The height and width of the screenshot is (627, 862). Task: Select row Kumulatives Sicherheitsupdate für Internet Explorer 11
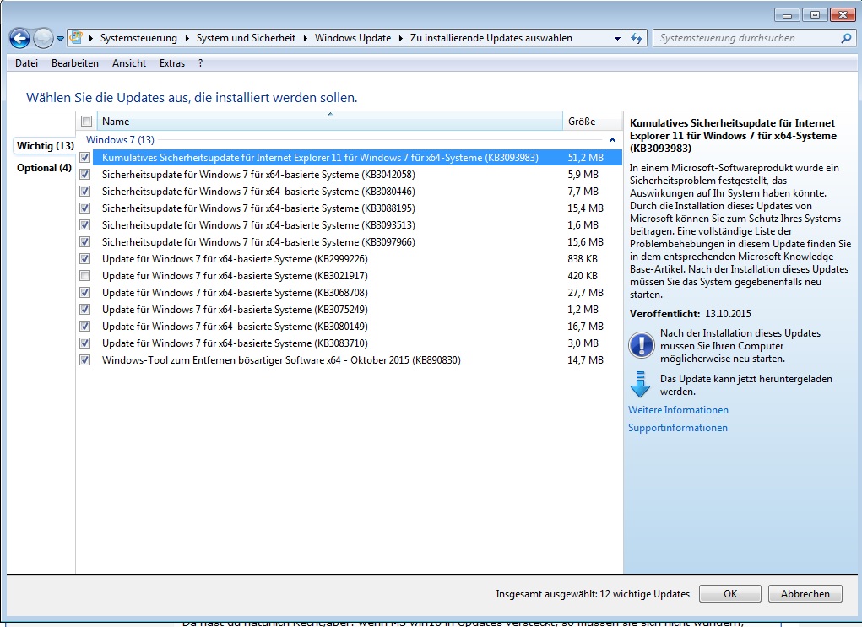point(357,158)
